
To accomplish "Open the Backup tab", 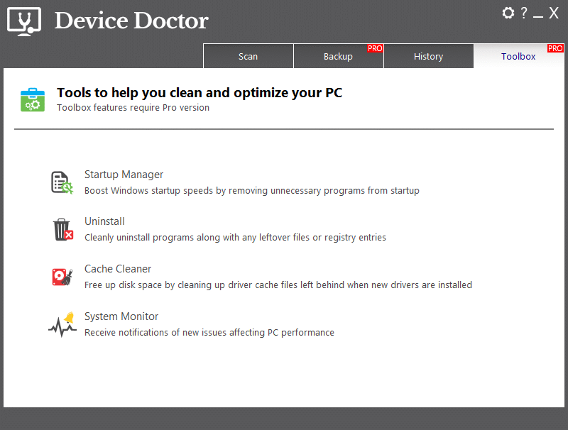I will 339,56.
